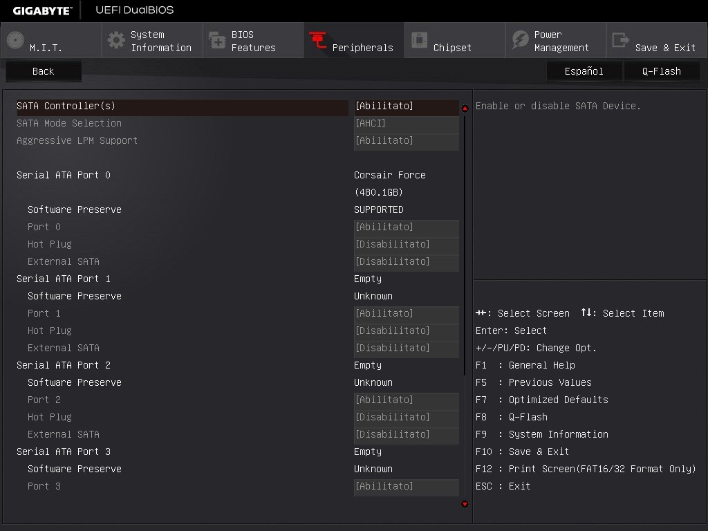This screenshot has width=708, height=531.
Task: Switch to the Chipset tab
Action: point(452,48)
